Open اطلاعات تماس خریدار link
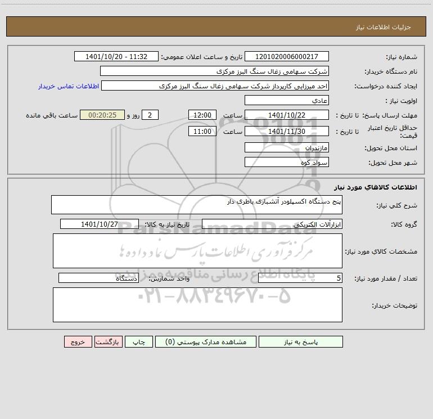433x419 pixels. pyautogui.click(x=69, y=86)
